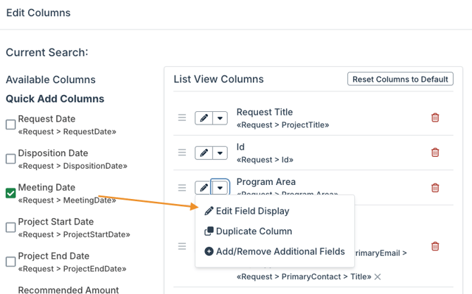472x294 pixels.
Task: Click pencil edit icon for Id column
Action: [x=204, y=153]
